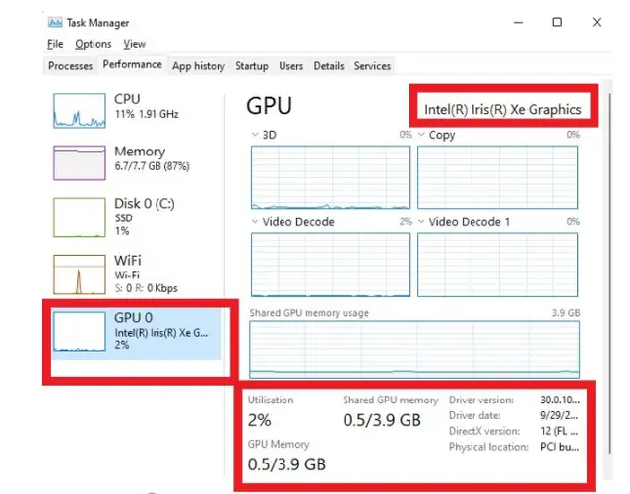
Task: Click the GPU 0 label in sidebar
Action: click(x=134, y=317)
